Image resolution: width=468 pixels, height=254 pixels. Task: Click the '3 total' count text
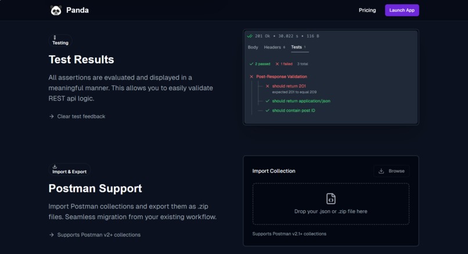click(303, 64)
